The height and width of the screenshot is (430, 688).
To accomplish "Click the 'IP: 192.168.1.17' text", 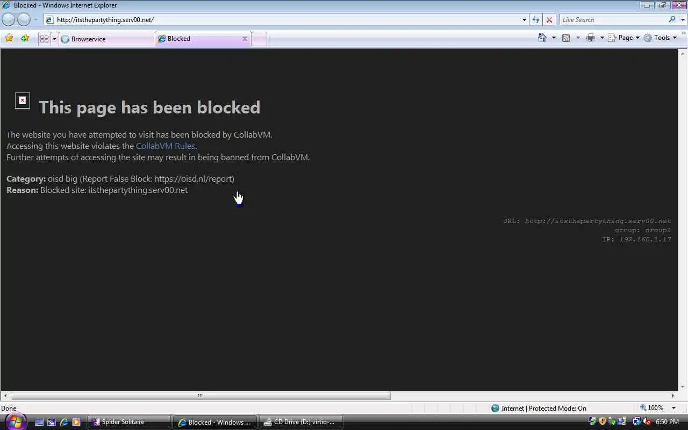I will (x=636, y=239).
